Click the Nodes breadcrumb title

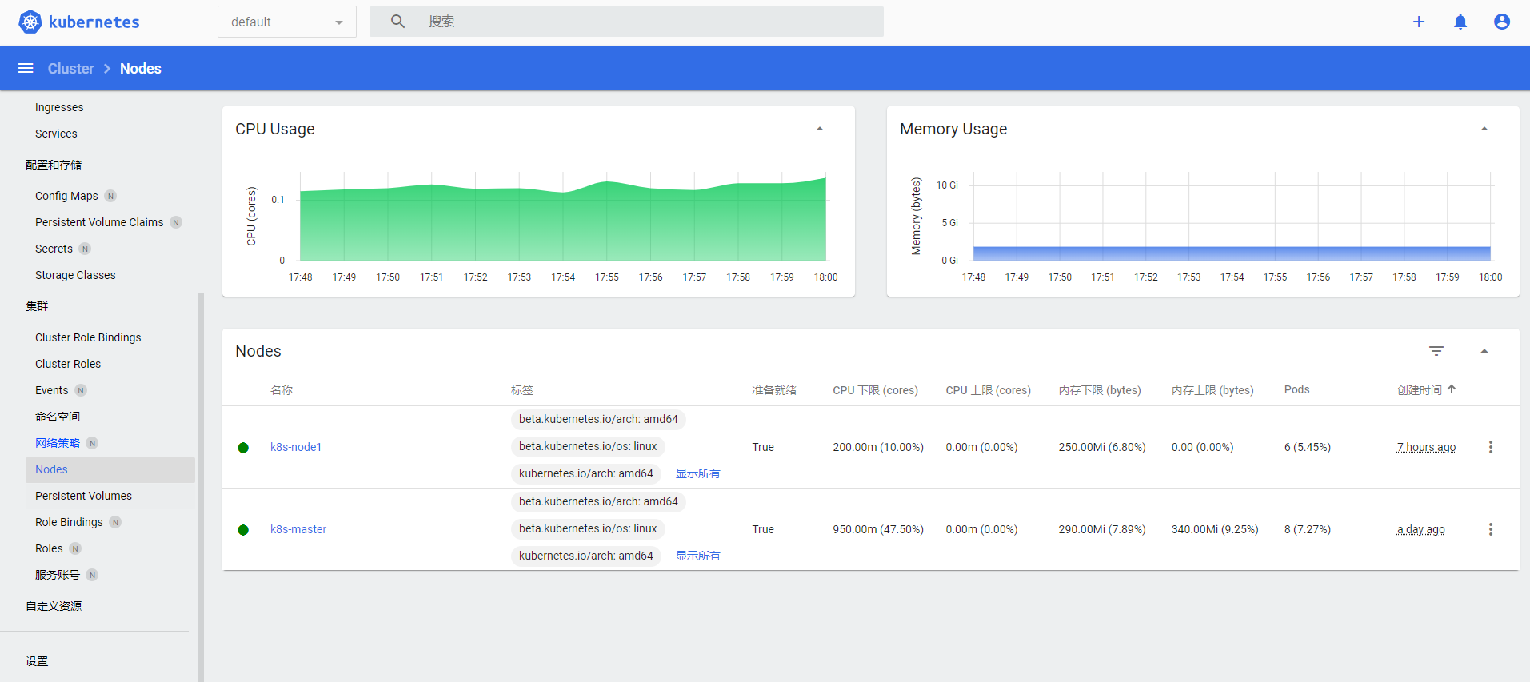pyautogui.click(x=141, y=68)
